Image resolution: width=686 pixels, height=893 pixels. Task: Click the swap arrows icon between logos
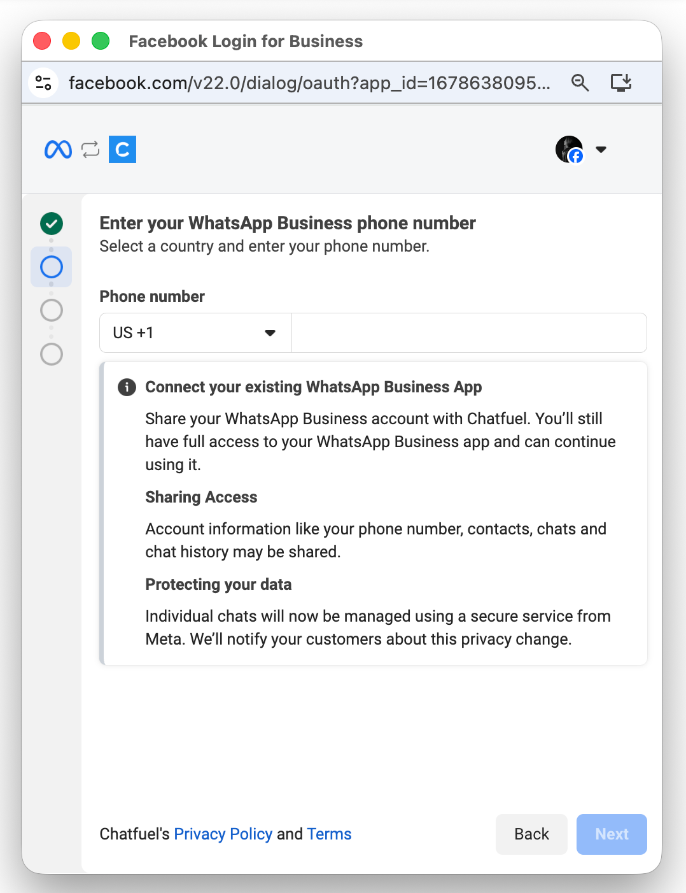click(x=90, y=150)
